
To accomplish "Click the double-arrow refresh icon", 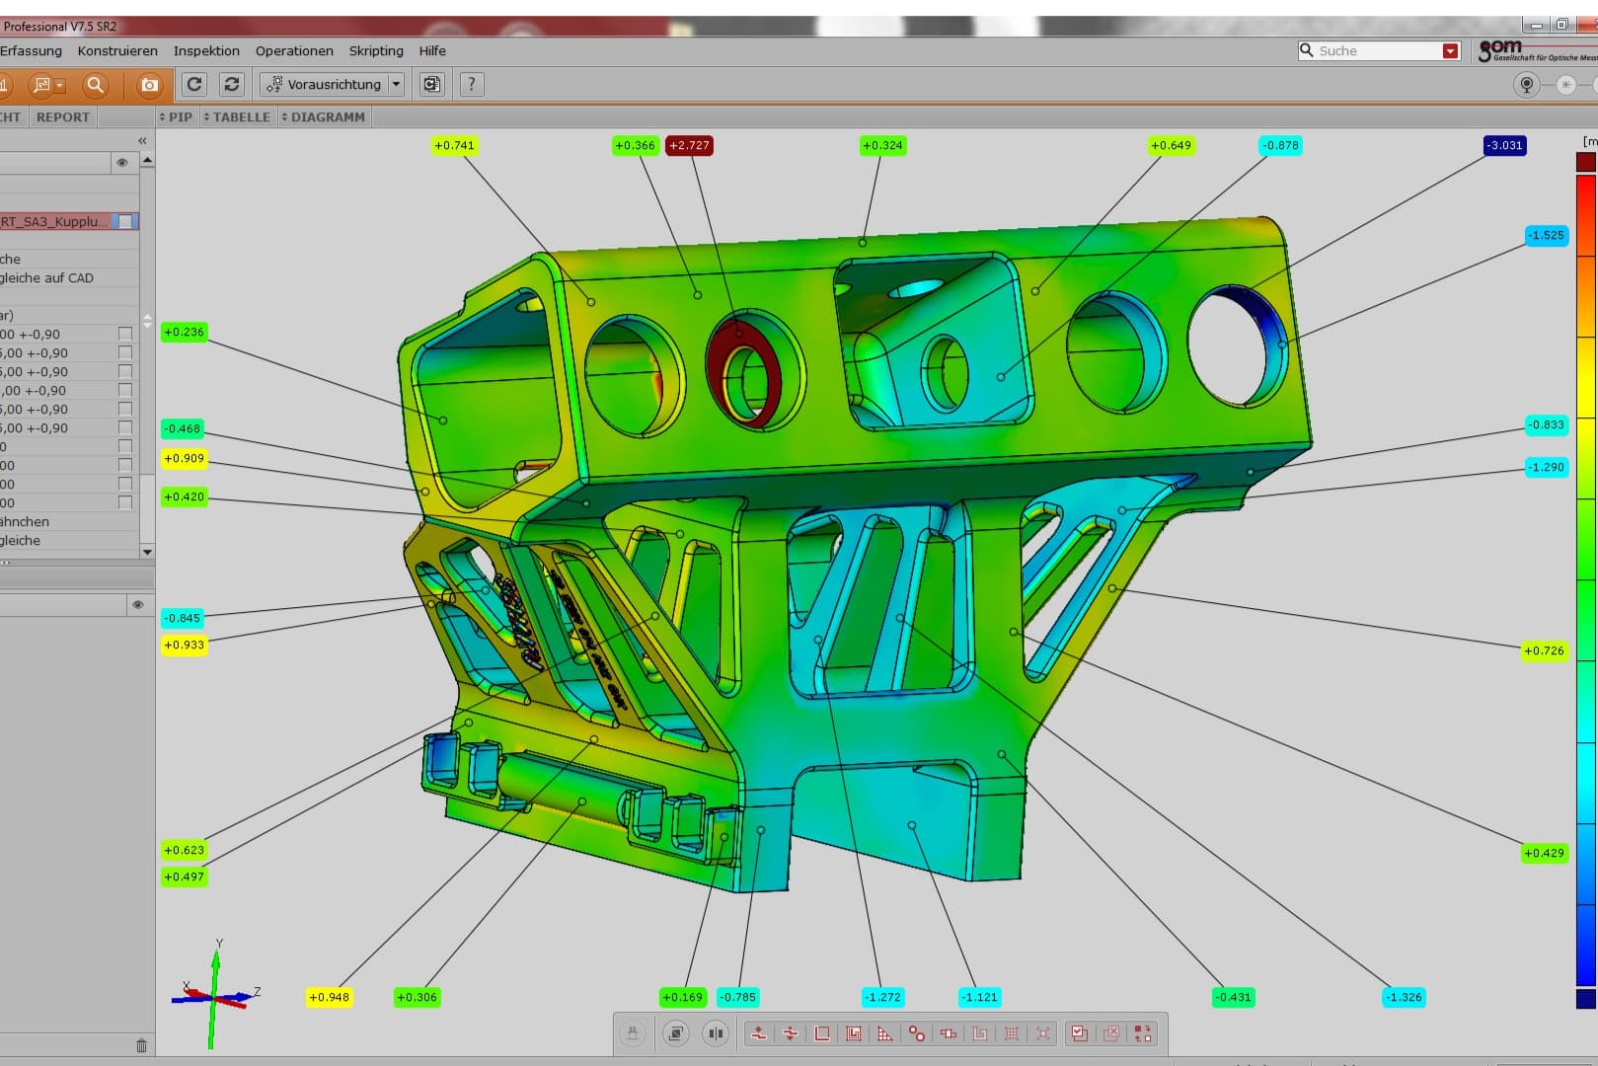I will [232, 85].
